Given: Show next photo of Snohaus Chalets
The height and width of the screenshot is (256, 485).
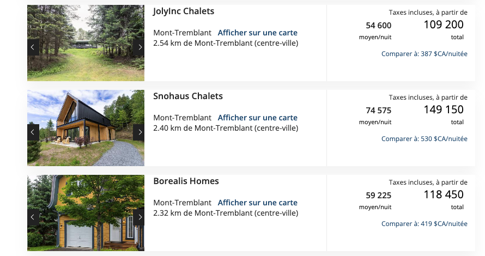Looking at the screenshot, I should [139, 132].
